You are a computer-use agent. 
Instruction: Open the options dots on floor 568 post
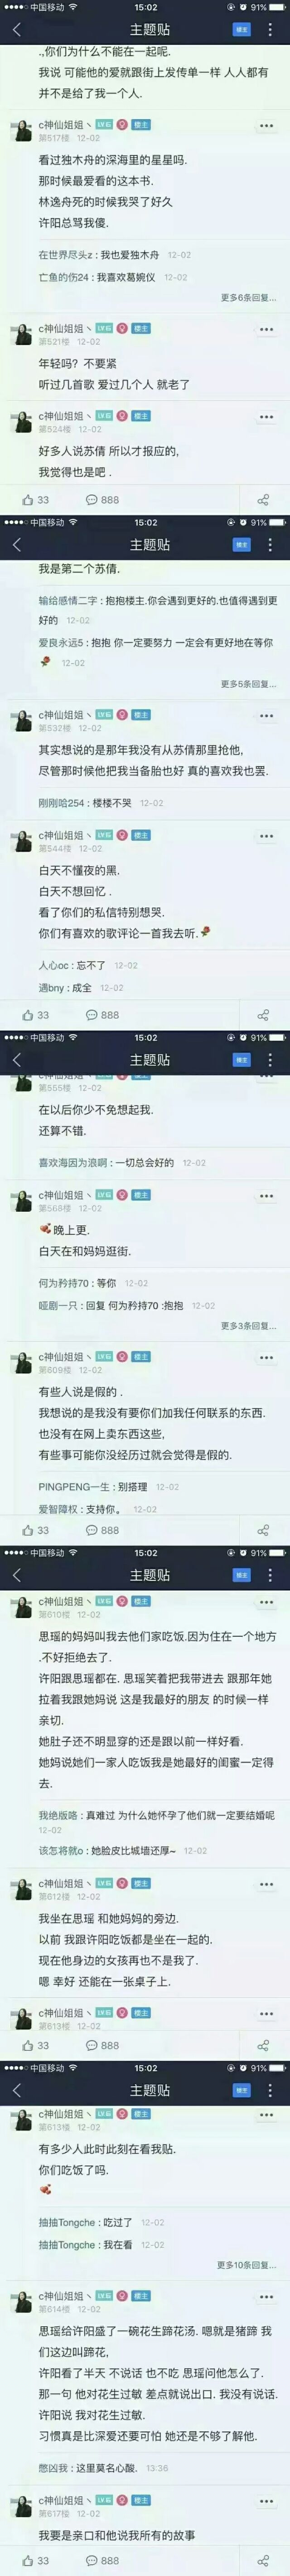point(266,1196)
